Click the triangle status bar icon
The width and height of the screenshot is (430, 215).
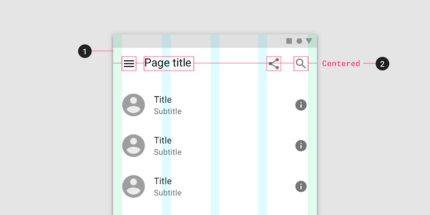(309, 41)
